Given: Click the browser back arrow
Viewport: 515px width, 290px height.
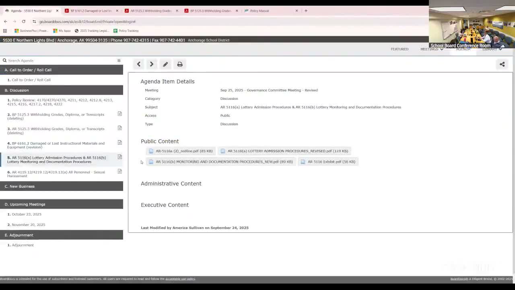Looking at the screenshot, I should tap(6, 21).
